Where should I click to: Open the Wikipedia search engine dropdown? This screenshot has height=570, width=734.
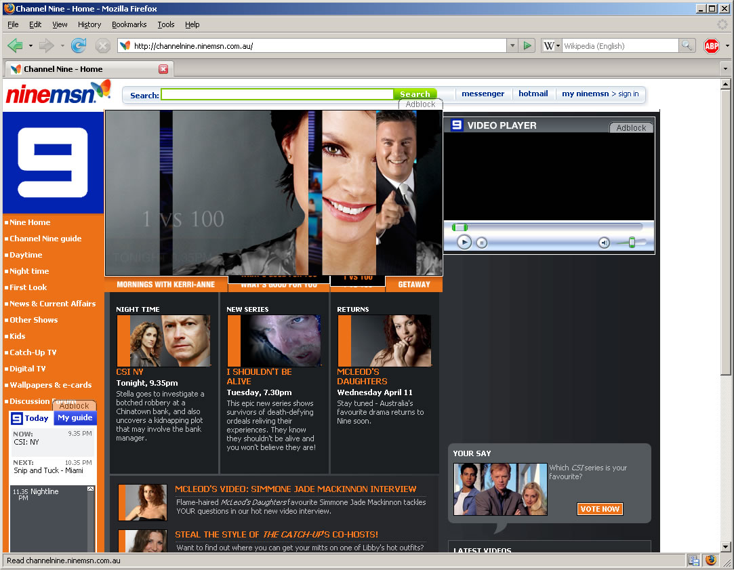(x=552, y=45)
